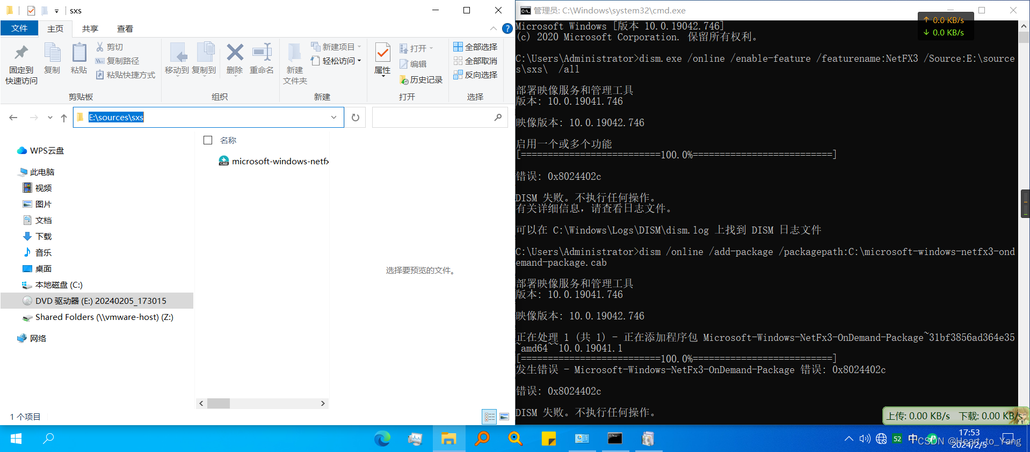Screen dimensions: 1030x452
Task: Open 网络 in navigation pane
Action: [32, 339]
